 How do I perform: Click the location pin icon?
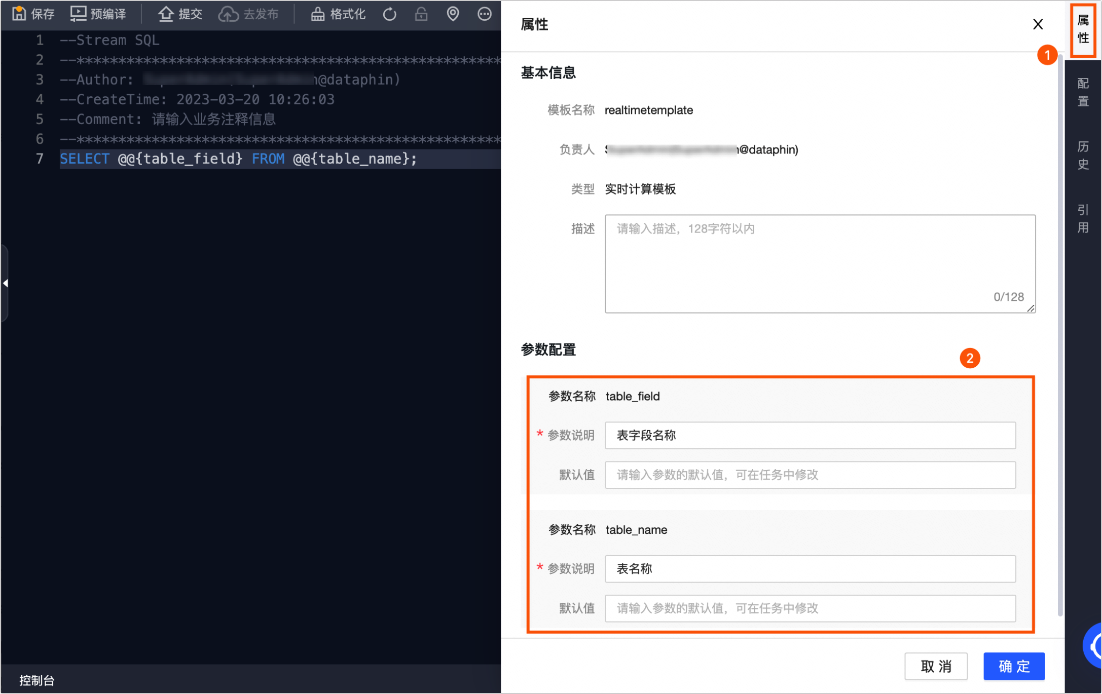tap(453, 14)
